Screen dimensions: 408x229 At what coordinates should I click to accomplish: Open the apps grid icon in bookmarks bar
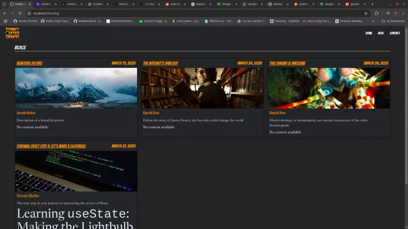[x=6, y=21]
